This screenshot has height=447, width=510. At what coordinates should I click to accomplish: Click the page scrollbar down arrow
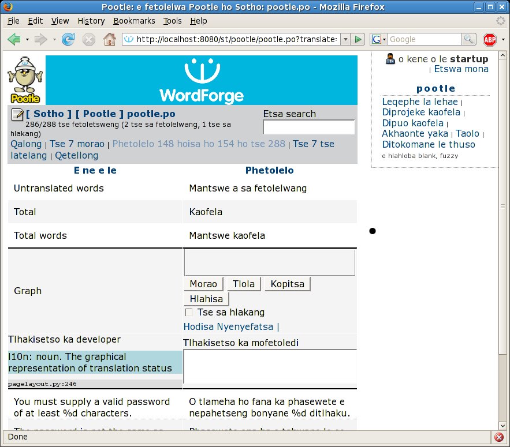tap(502, 426)
